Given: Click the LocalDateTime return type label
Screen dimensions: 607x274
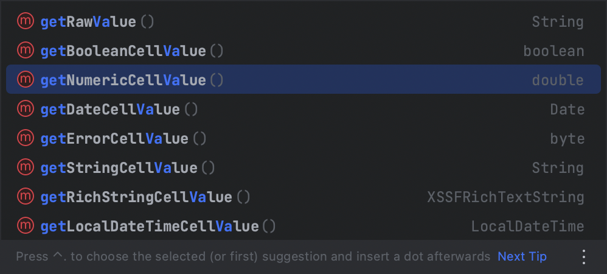Looking at the screenshot, I should coord(527,227).
